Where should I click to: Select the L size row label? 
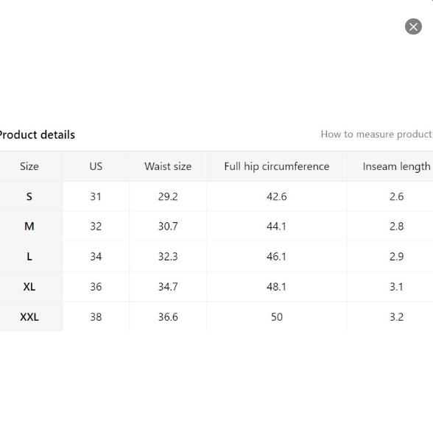[x=29, y=257]
